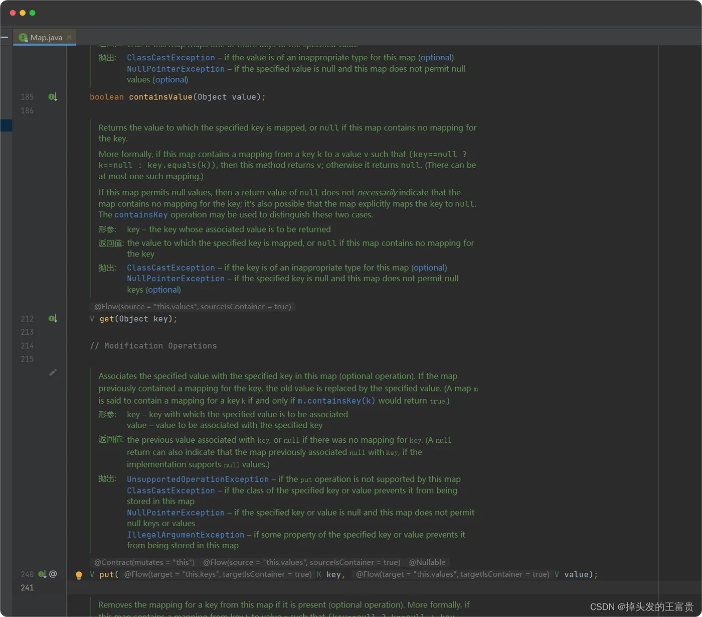Open the yellow lightbulb quick-fix at put method
The image size is (702, 617).
79,575
